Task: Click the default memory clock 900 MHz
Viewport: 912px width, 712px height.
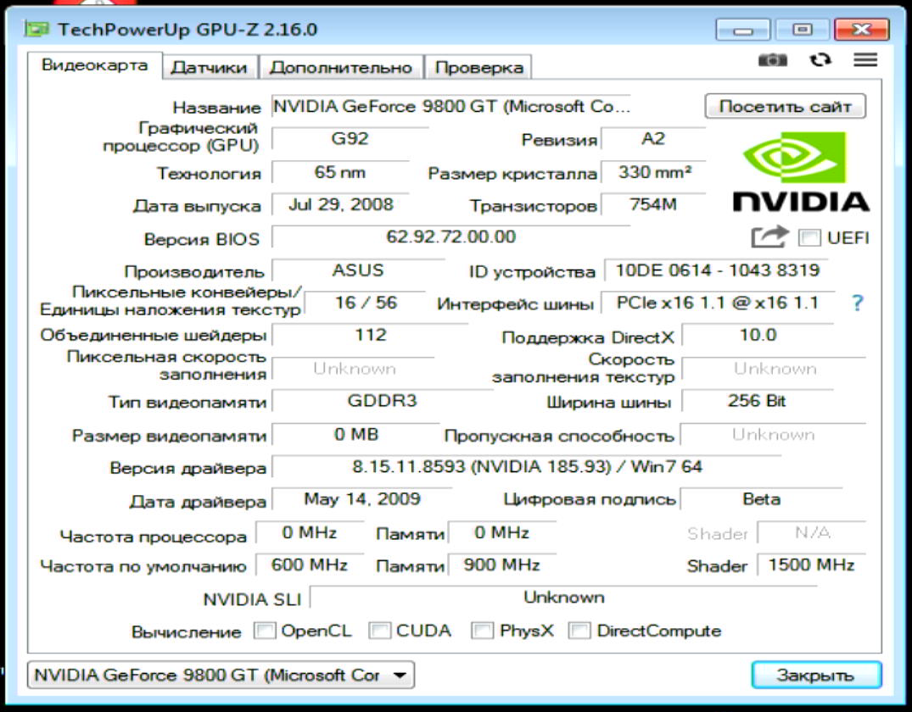Action: [501, 565]
